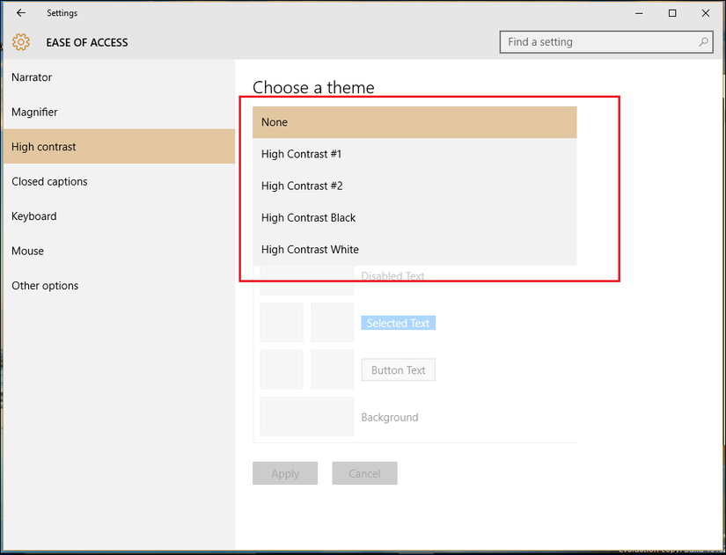This screenshot has height=555, width=726.
Task: Select the None theme option
Action: click(x=414, y=121)
